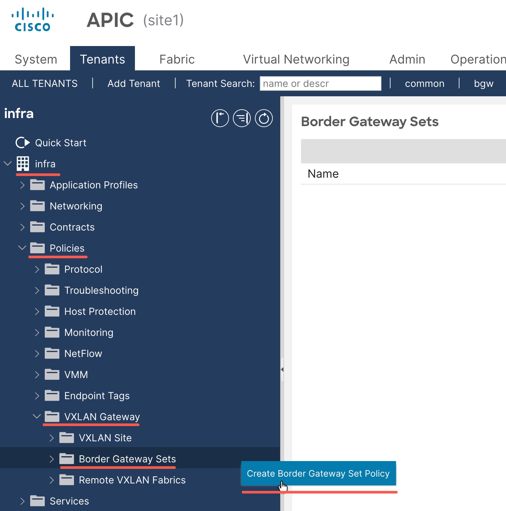Expand the Services node
Viewport: 506px width, 511px height.
click(x=22, y=501)
